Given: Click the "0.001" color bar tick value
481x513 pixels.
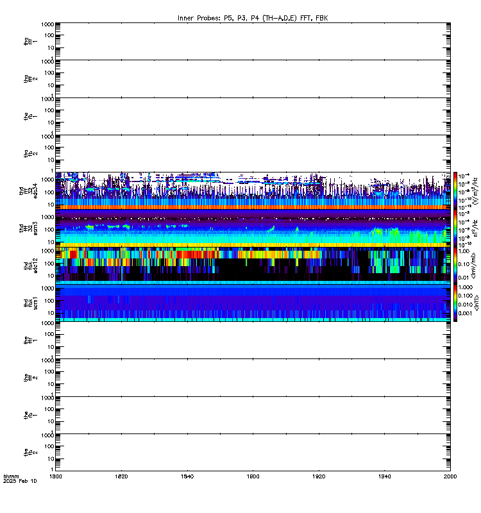Looking at the screenshot, I should pyautogui.click(x=466, y=313).
